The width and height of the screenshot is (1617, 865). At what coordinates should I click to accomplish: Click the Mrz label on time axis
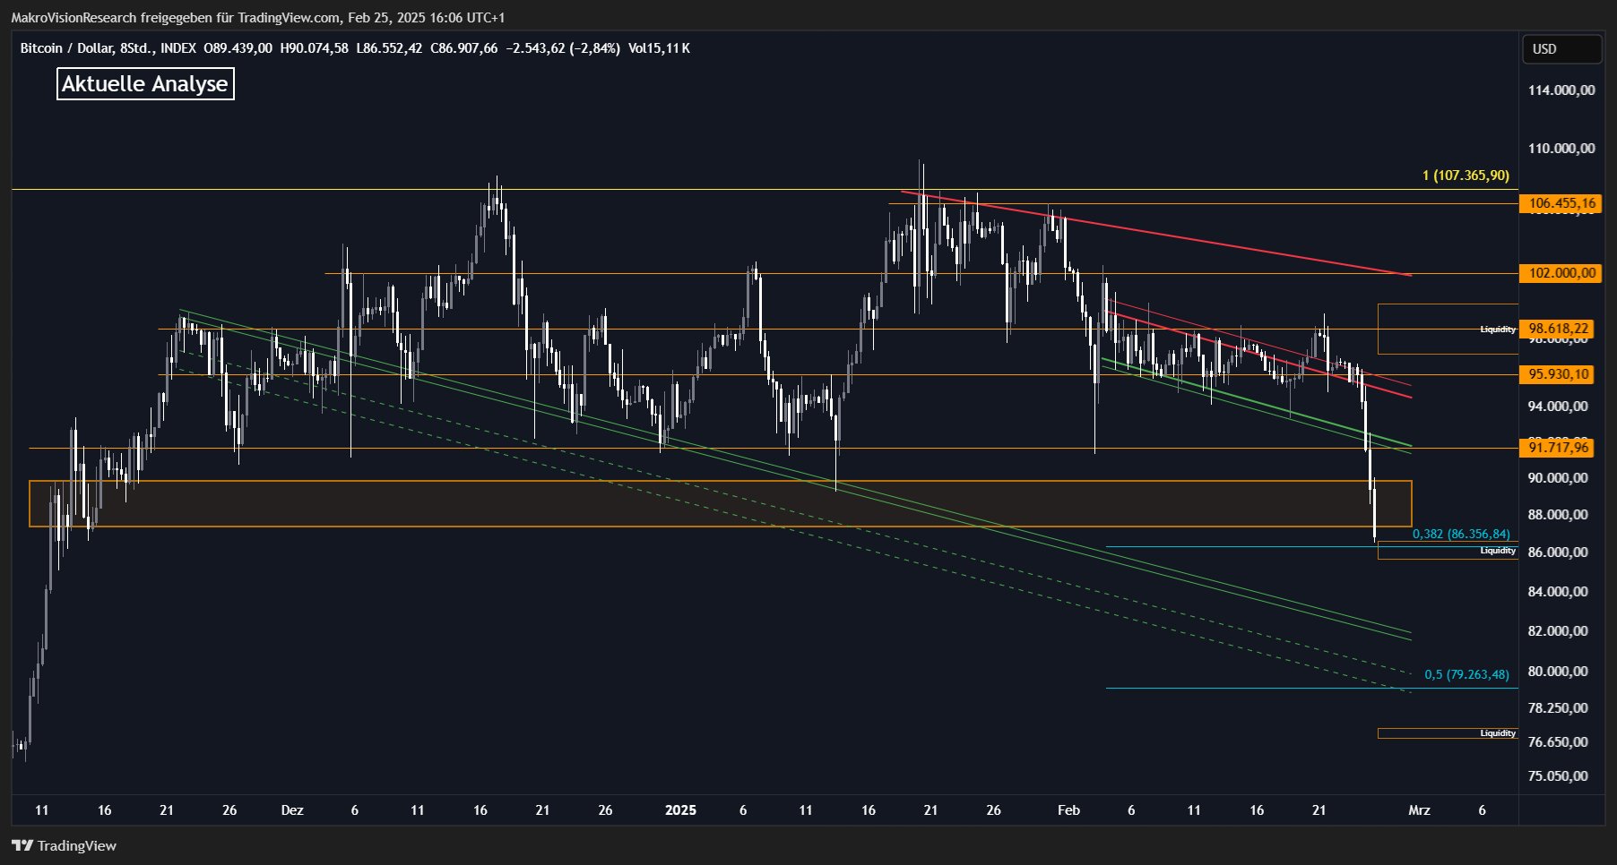point(1419,810)
